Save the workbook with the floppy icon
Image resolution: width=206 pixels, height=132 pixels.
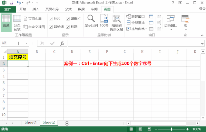pyautogui.click(x=11, y=3)
